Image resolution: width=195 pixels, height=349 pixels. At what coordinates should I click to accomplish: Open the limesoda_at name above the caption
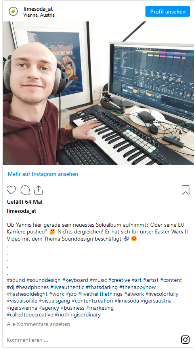tap(21, 211)
